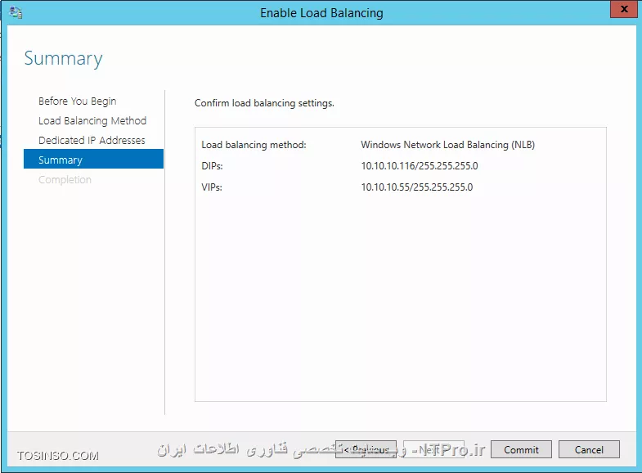Click Windows Network Load Balancing (NLB) value
This screenshot has height=473, width=642.
point(448,145)
